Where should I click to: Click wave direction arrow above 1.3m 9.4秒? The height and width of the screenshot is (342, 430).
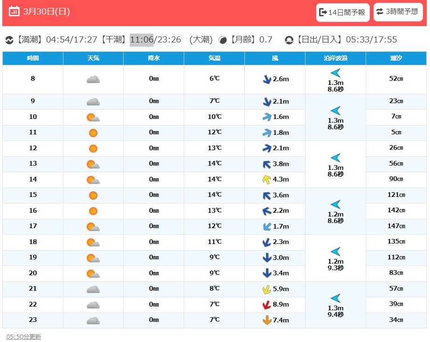[336, 298]
